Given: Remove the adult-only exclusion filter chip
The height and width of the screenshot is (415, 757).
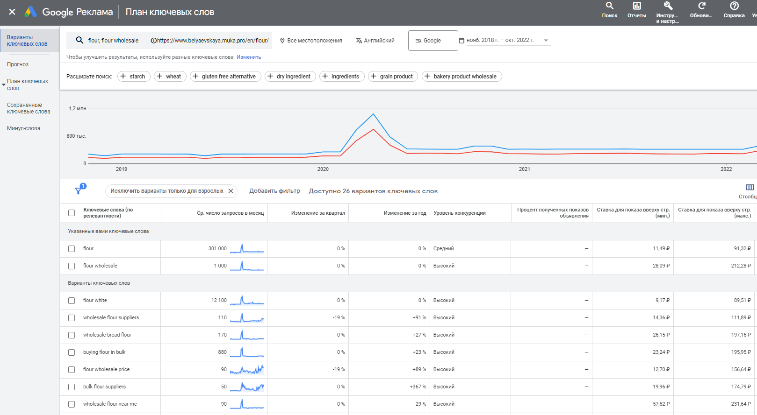Looking at the screenshot, I should [231, 191].
